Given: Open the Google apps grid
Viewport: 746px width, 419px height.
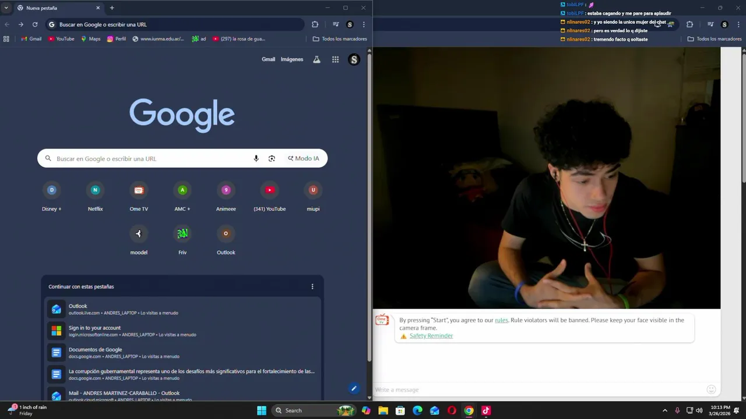Looking at the screenshot, I should 335,59.
